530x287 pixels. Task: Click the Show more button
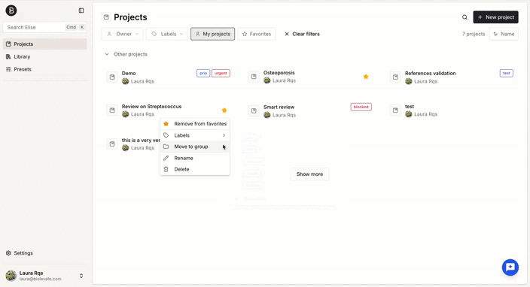[309, 174]
